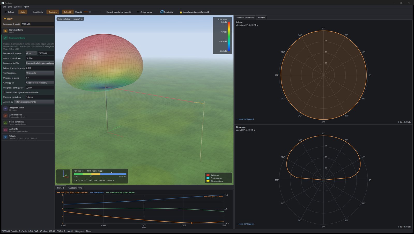Viewport: 414px width, 234px height.
Task: Click the Anima banda icon
Action: pyautogui.click(x=138, y=12)
